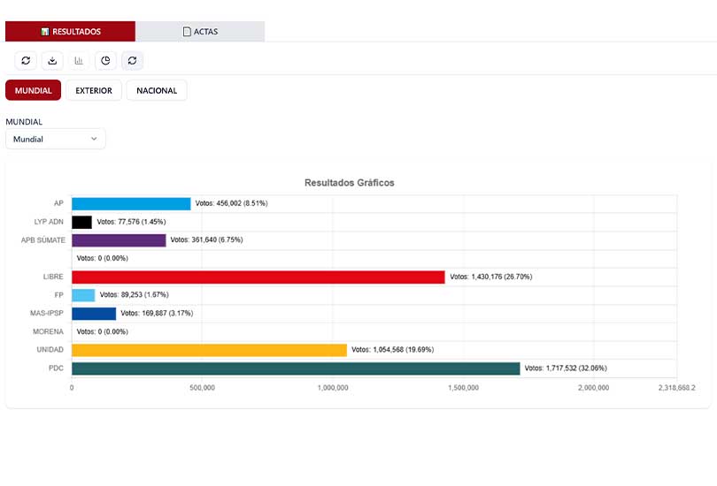Click the PDC dark green bar
This screenshot has height=486, width=717.
[x=295, y=368]
